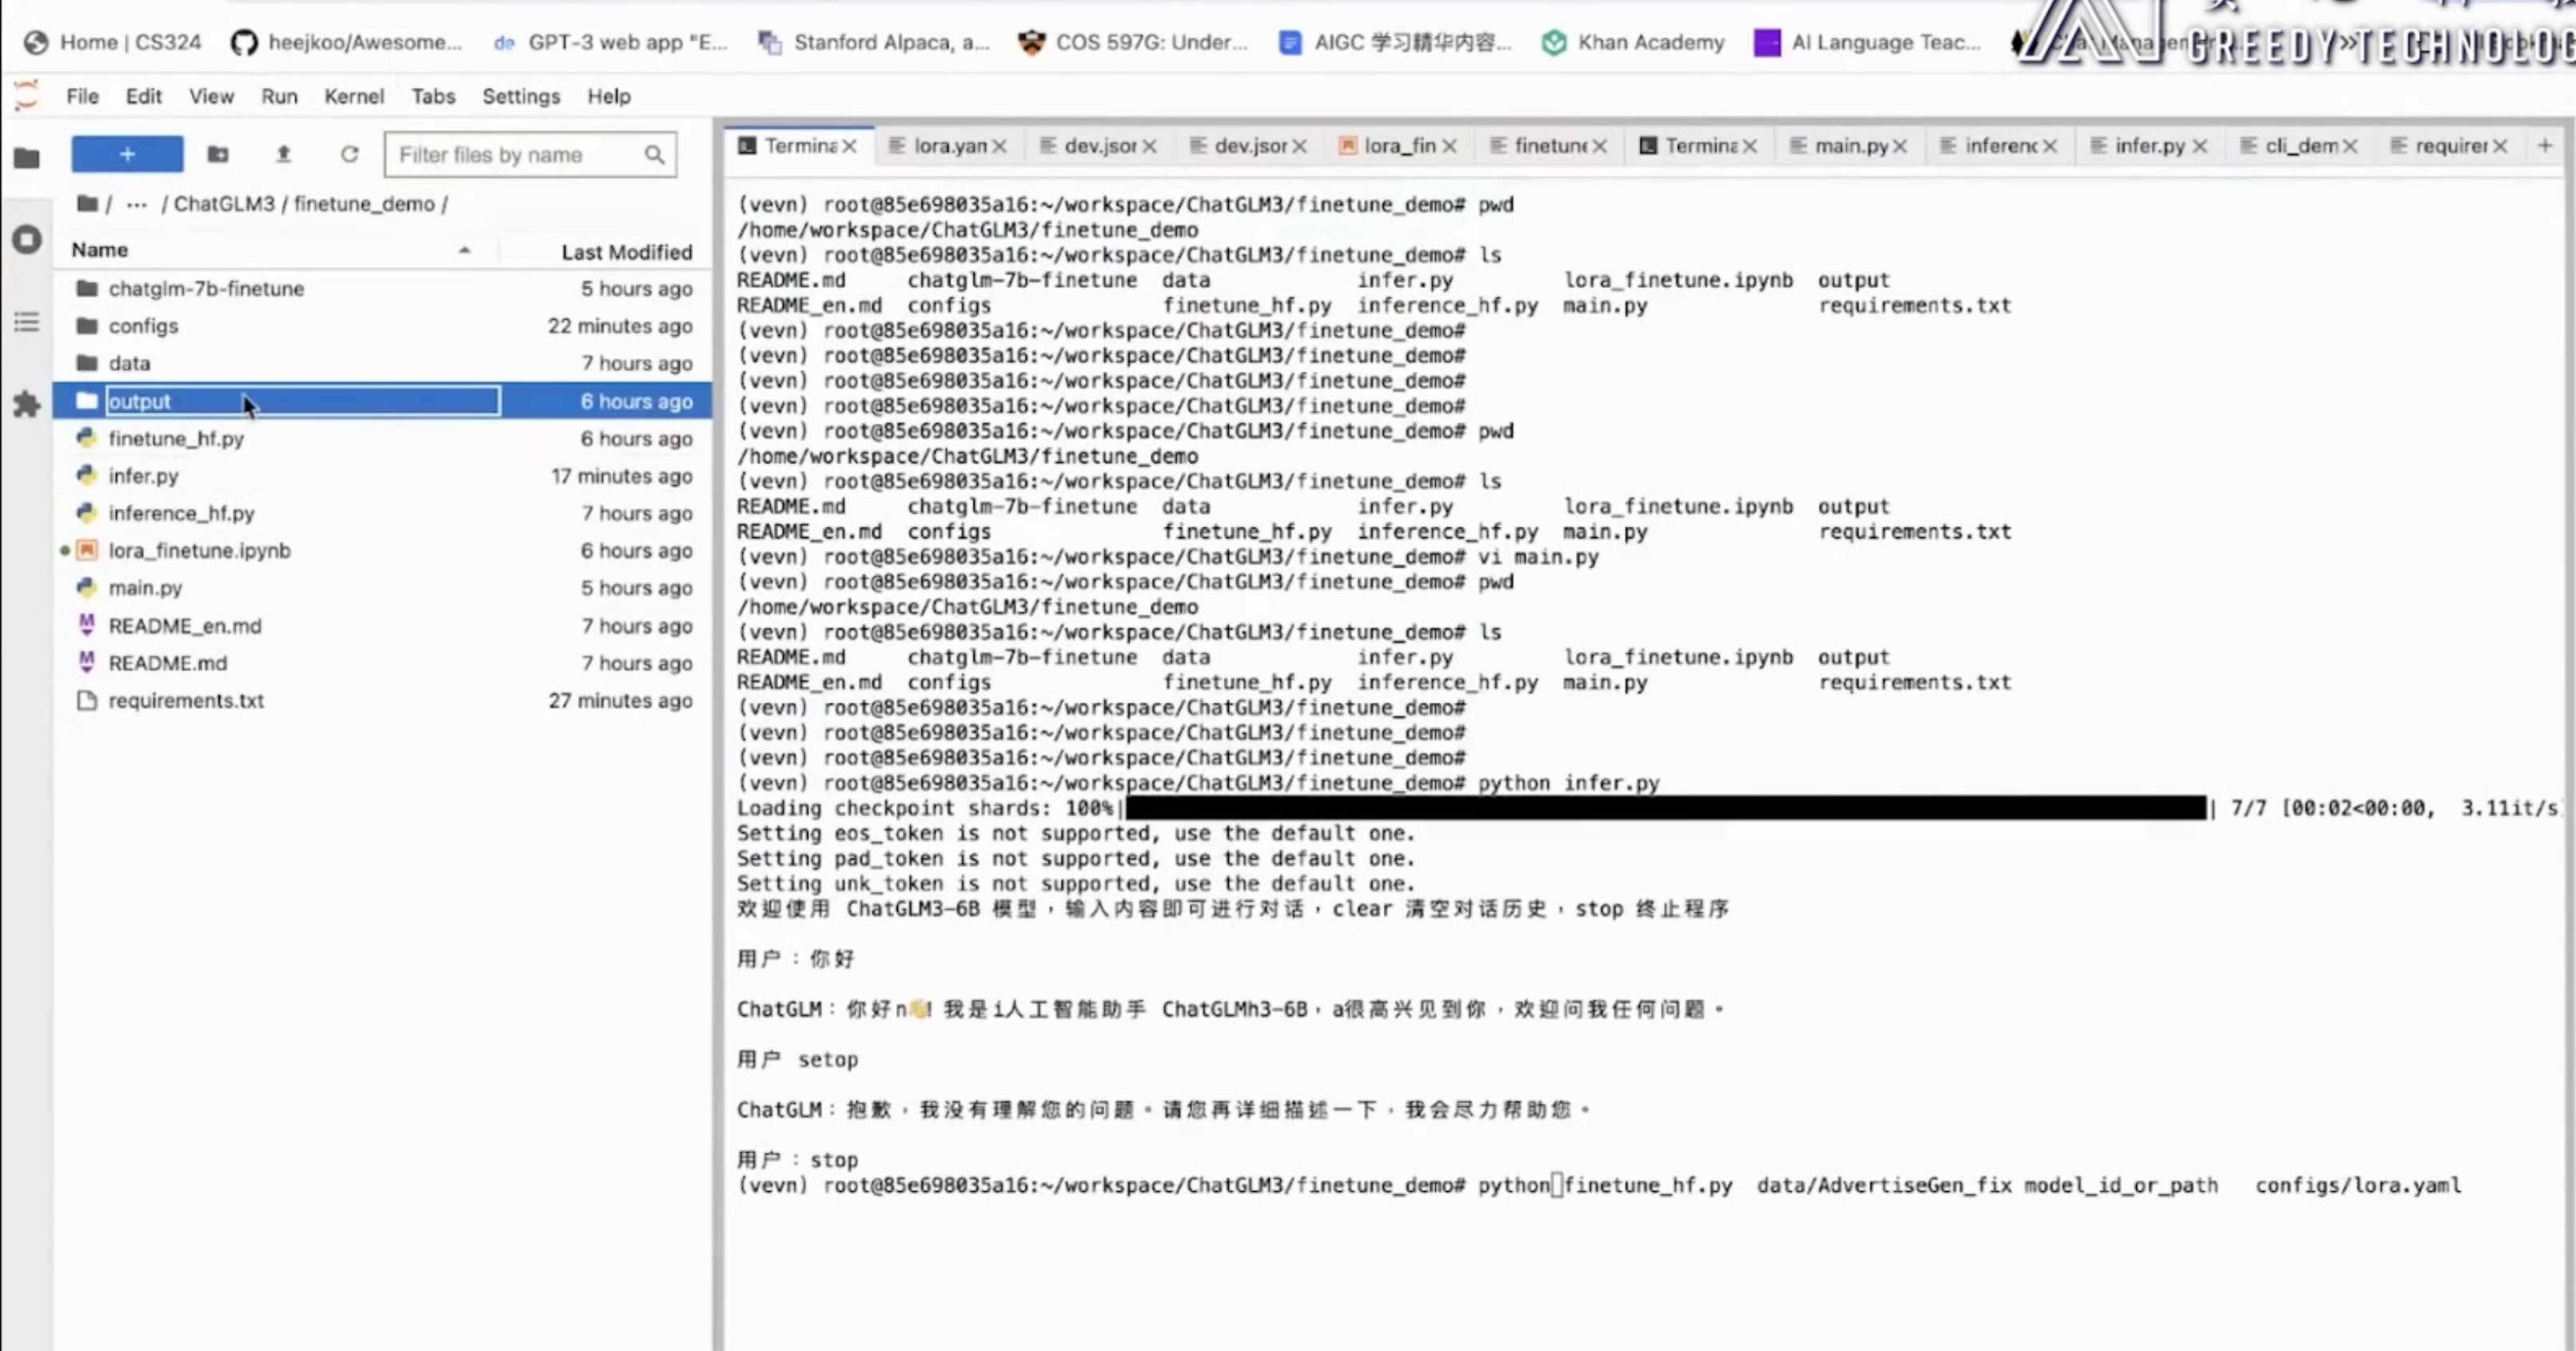Image resolution: width=2576 pixels, height=1351 pixels.
Task: Close the infer.py tab
Action: tap(2200, 146)
